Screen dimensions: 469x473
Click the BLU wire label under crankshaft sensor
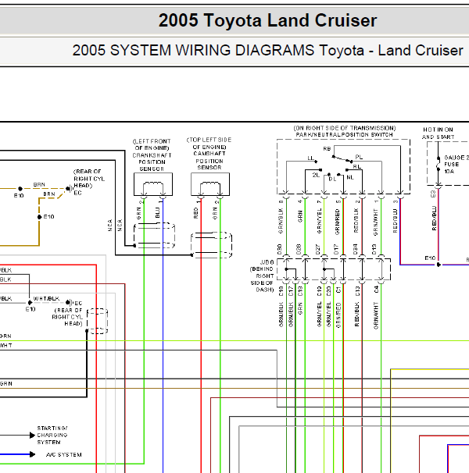(157, 212)
